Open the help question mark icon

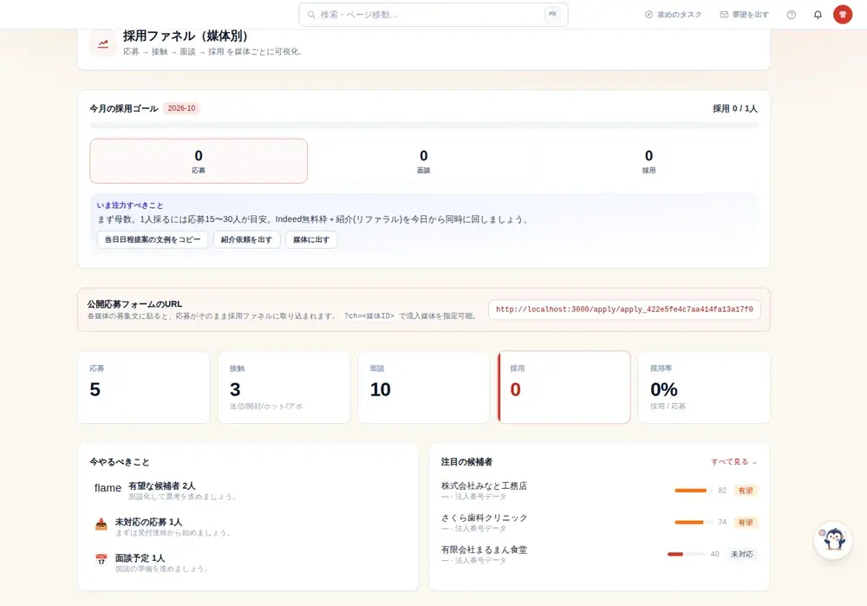[x=792, y=15]
